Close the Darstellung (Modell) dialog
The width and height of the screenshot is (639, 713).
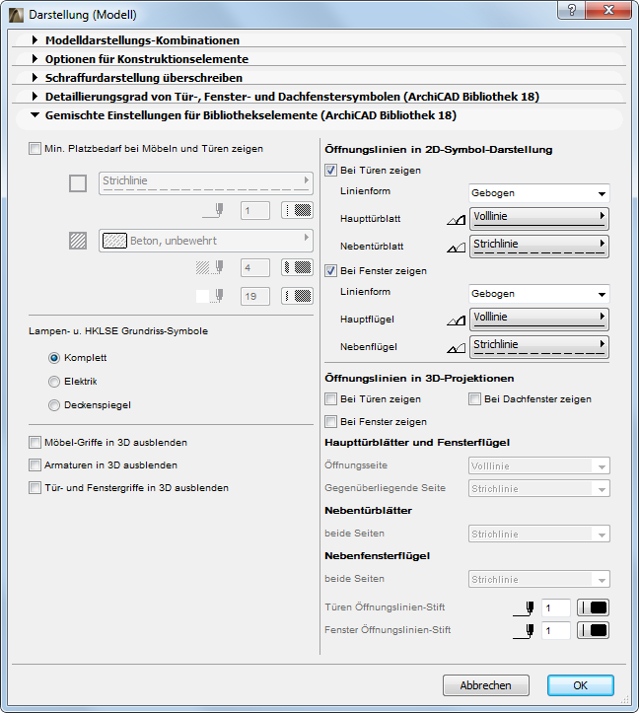(x=609, y=10)
